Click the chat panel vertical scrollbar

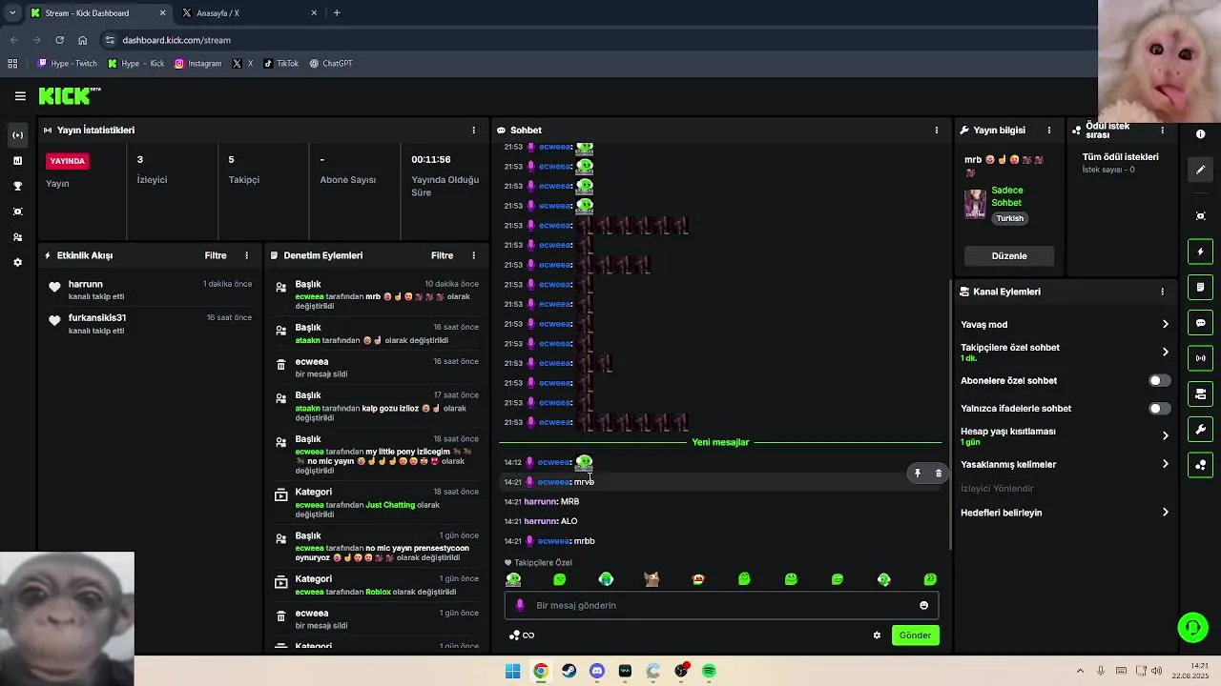point(949,414)
